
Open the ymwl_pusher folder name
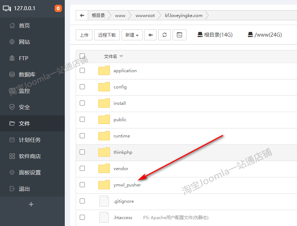point(127,185)
